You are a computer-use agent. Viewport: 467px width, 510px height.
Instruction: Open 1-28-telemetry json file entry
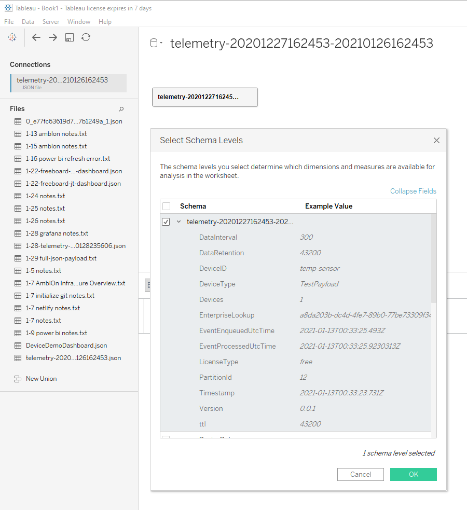tap(75, 246)
